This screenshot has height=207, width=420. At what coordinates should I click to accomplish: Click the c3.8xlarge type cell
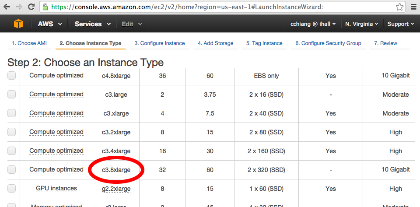[116, 170]
